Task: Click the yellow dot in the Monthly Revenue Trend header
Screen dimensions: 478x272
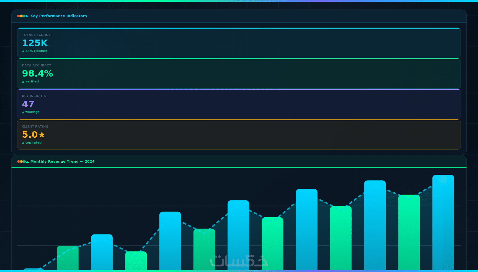Action: [x=21, y=162]
